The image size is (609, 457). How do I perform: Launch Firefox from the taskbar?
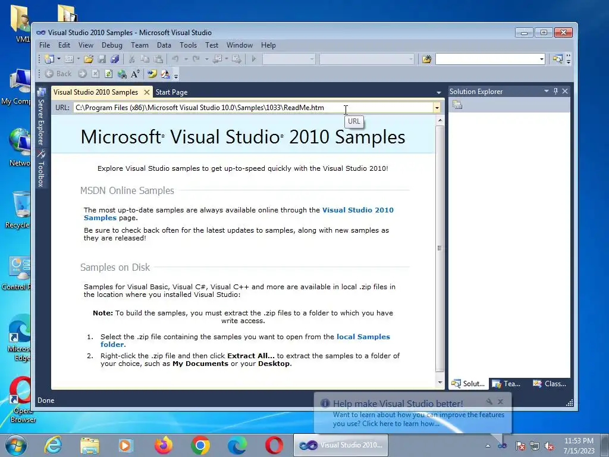pyautogui.click(x=164, y=445)
